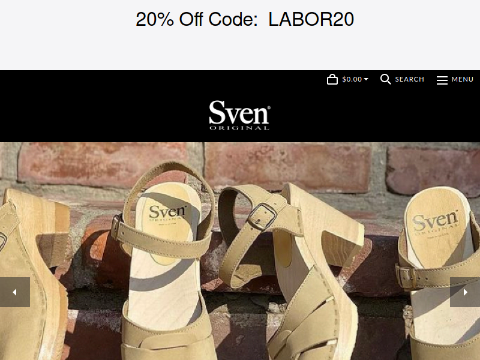
Task: Click the ORIGINAL text under Sven logo
Action: (x=239, y=128)
